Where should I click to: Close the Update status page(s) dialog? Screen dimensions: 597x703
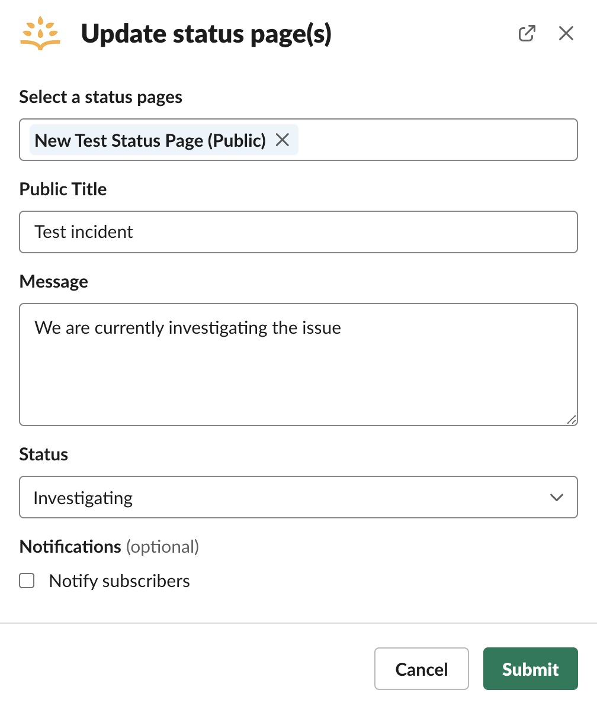(x=566, y=33)
